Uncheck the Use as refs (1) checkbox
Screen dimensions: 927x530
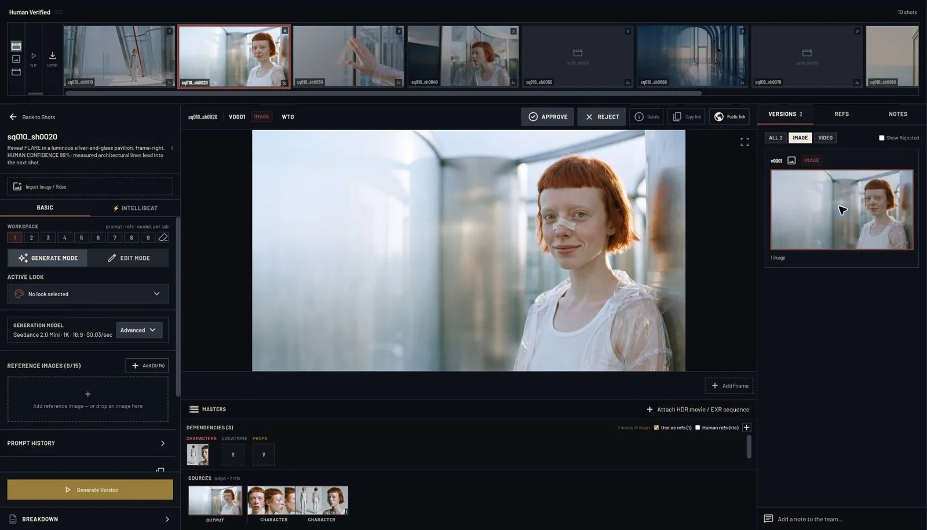[656, 428]
